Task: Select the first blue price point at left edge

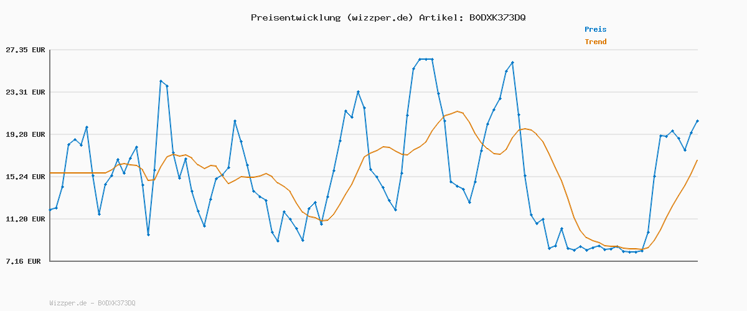Action: (50, 210)
